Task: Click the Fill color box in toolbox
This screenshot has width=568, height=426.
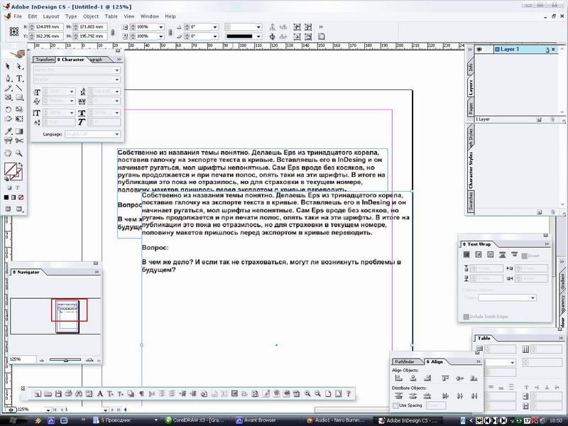Action: [11, 169]
